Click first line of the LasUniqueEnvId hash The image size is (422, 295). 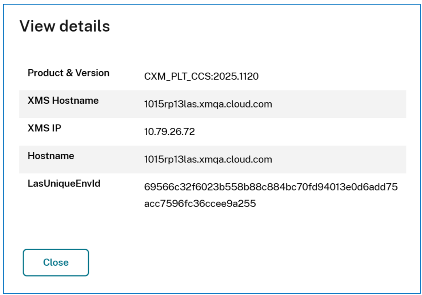point(271,187)
